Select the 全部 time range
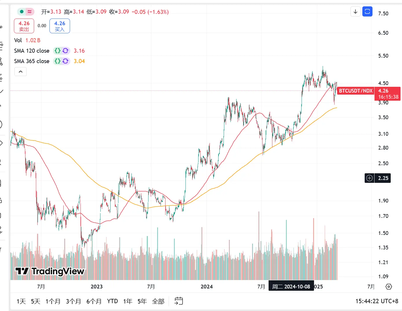This screenshot has width=402, height=311. (158, 301)
